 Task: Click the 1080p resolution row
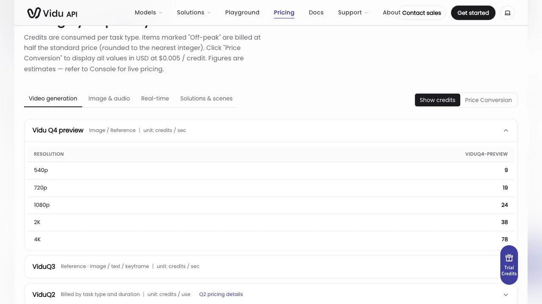(x=271, y=205)
